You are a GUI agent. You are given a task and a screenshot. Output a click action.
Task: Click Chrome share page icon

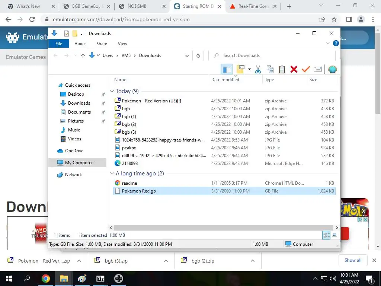coord(322,19)
